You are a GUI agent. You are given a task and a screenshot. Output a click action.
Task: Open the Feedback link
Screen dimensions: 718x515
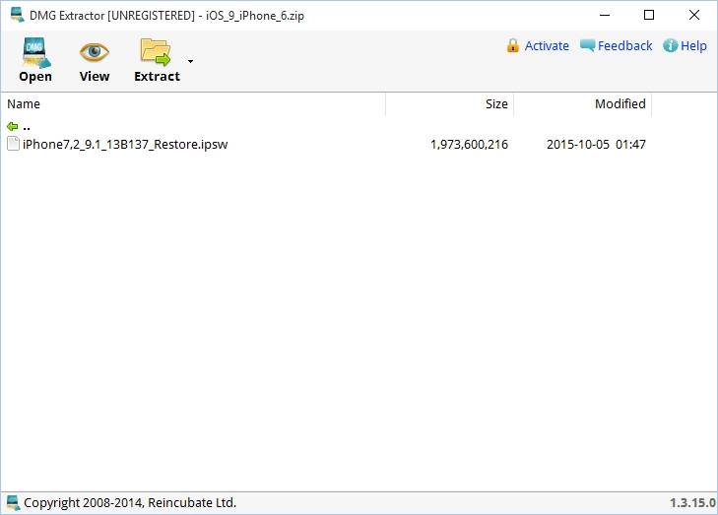(x=624, y=45)
